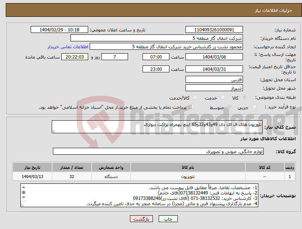The image size is (302, 229).
Task: Click the remaining time field 20:22:03
Action: click(x=75, y=57)
